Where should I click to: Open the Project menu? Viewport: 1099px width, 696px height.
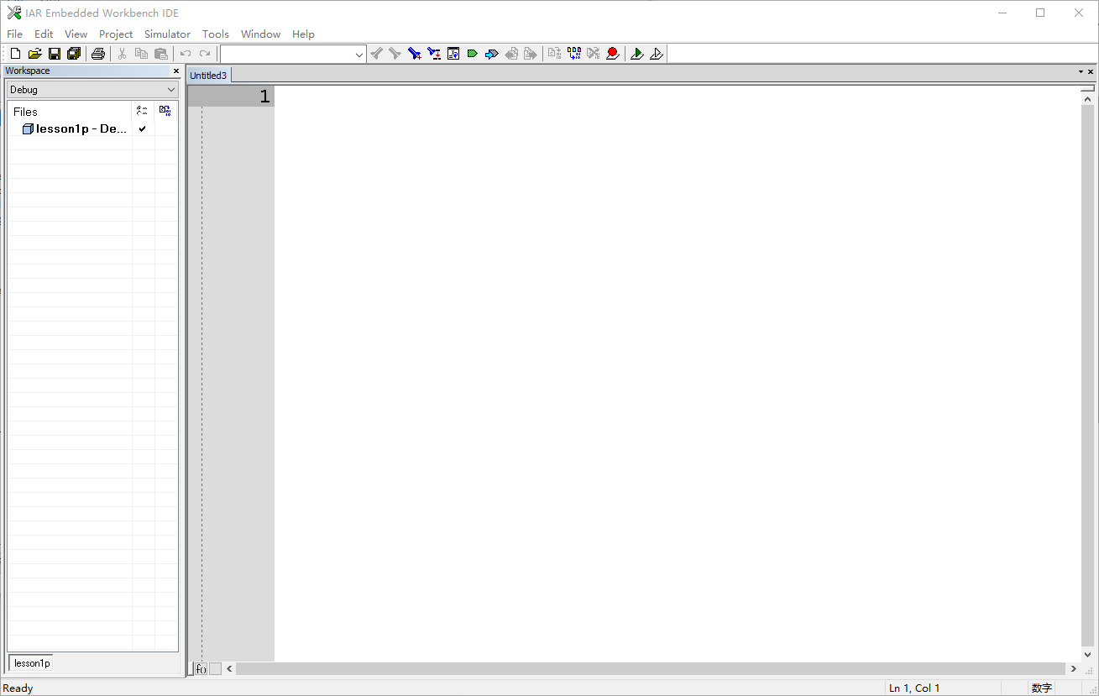116,34
